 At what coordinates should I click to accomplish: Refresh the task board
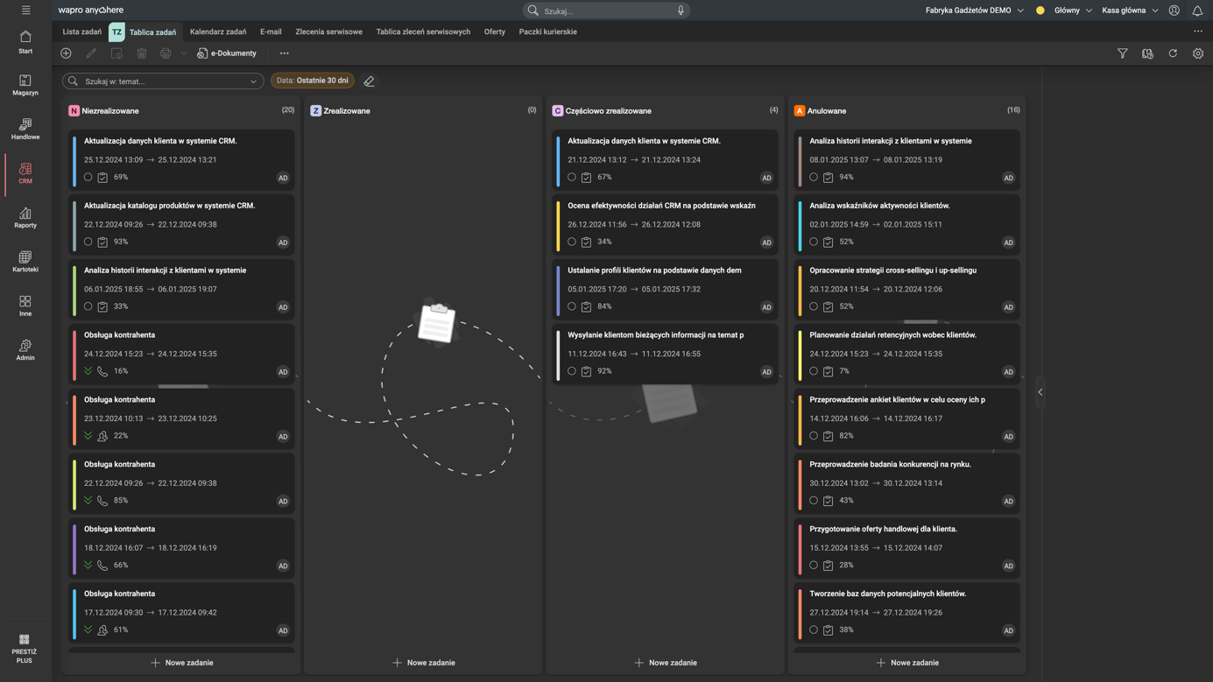[x=1173, y=53]
